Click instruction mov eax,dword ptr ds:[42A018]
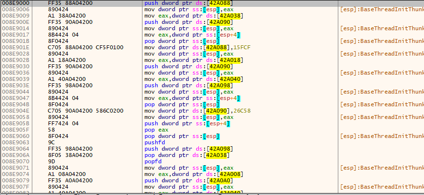Image resolution: width=424 pixels, height=195 pixels. coord(194,60)
